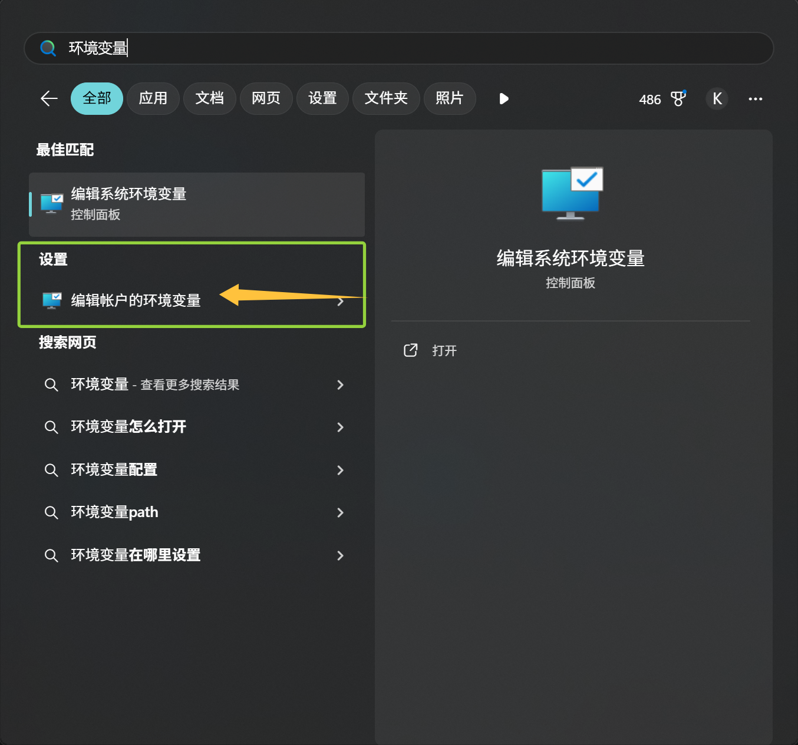This screenshot has width=798, height=745.
Task: Click the back arrow icon below the search bar
Action: pyautogui.click(x=49, y=98)
